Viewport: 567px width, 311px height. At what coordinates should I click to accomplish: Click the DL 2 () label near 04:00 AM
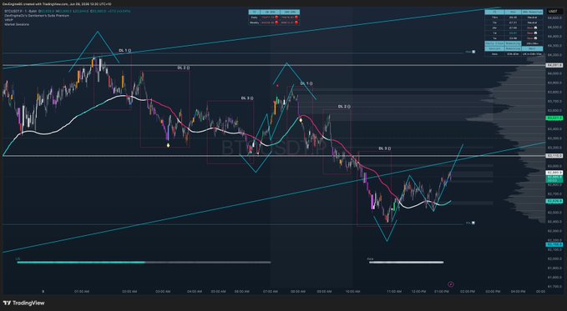(x=184, y=68)
